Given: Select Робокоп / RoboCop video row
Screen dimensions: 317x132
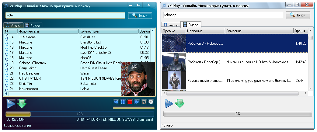Looking at the screenshot, I should 235,62.
